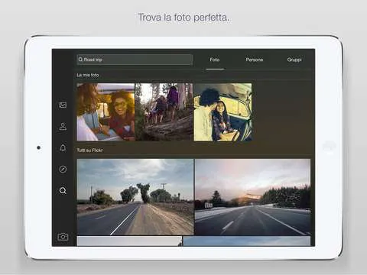Open the photos gallery sidebar icon
367x275 pixels.
(63, 105)
